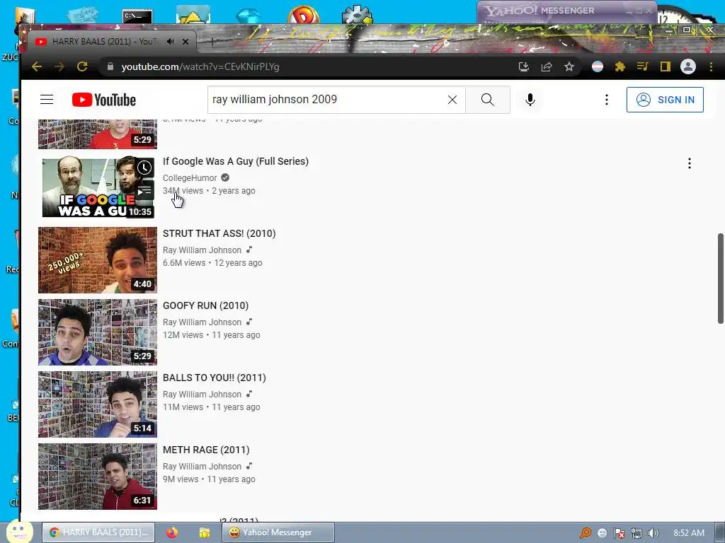Click the SIGN IN button
Viewport: 725px width, 543px height.
(x=665, y=100)
